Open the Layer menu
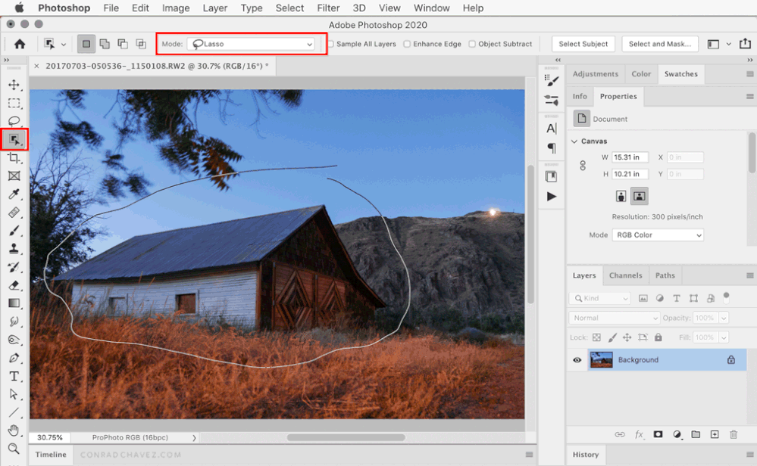 (215, 8)
